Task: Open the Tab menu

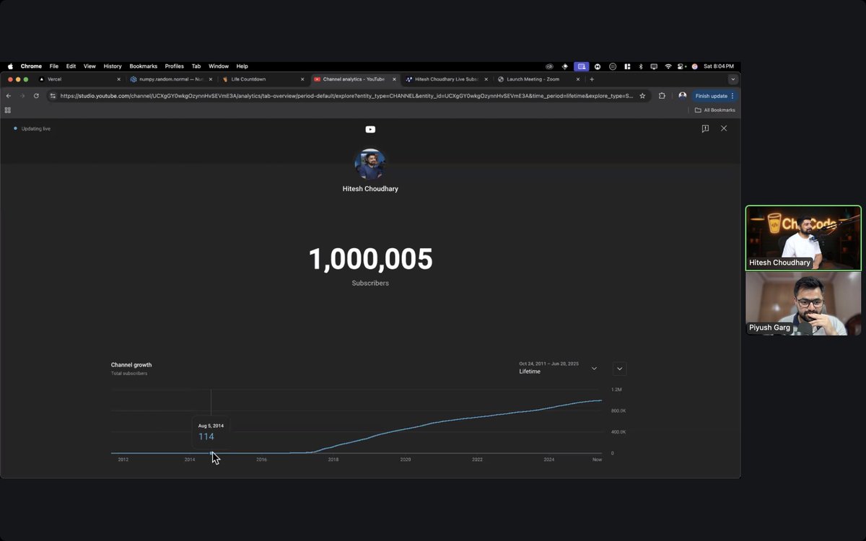Action: click(196, 66)
